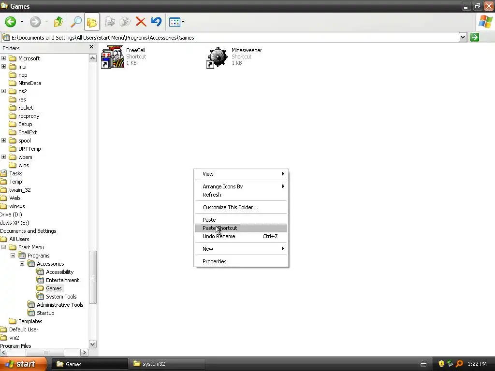Click the address bar path field
The height and width of the screenshot is (371, 495).
point(230,38)
